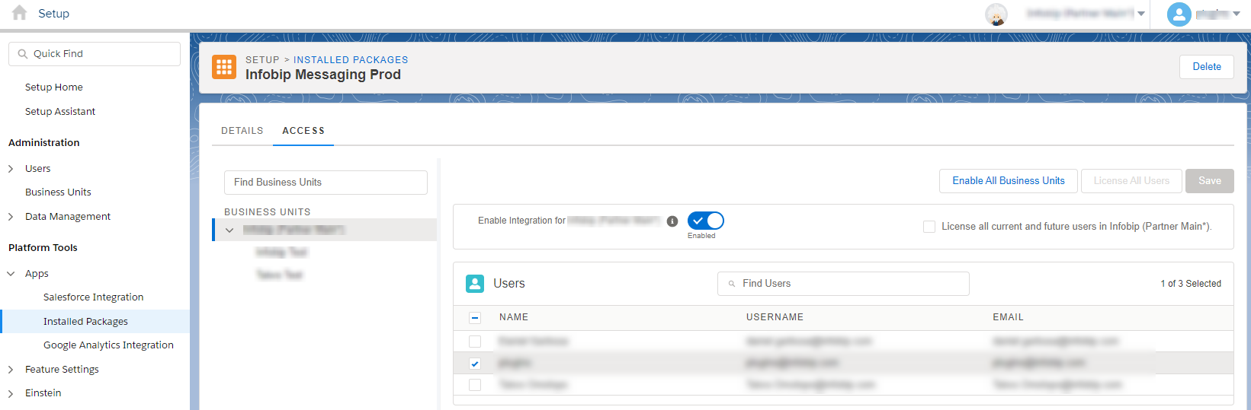Click the Installed Packages grid icon
The height and width of the screenshot is (410, 1251).
[x=224, y=67]
